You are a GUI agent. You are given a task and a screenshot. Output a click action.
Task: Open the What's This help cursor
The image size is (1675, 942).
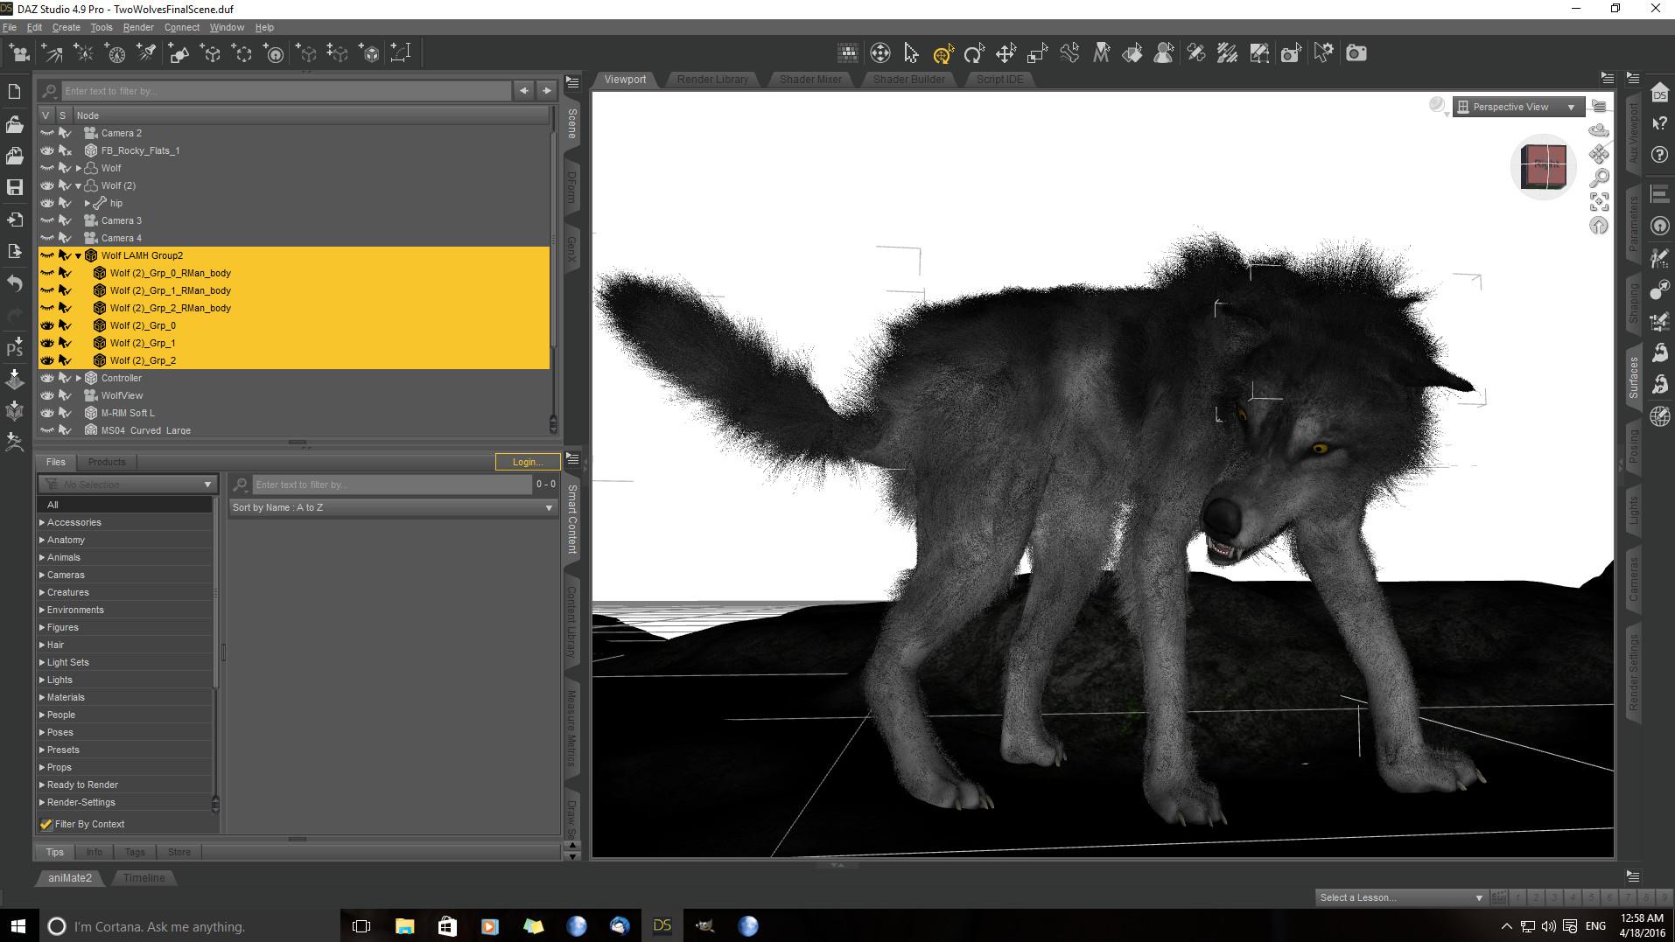1660,123
